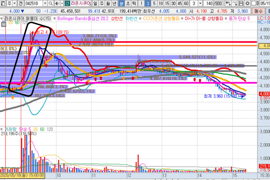Click the 주 market type button
Image resolution: width=270 pixels, height=180 pixels.
click(10, 3)
